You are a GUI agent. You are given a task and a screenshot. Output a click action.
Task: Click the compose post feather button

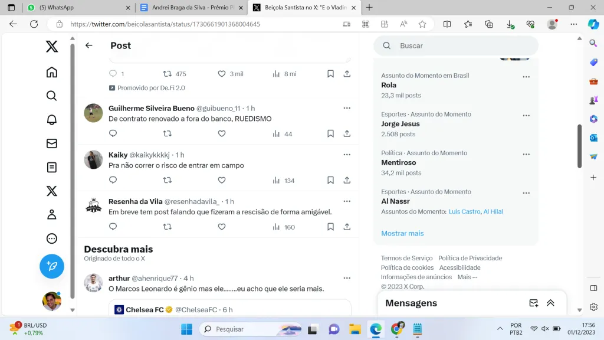(52, 267)
